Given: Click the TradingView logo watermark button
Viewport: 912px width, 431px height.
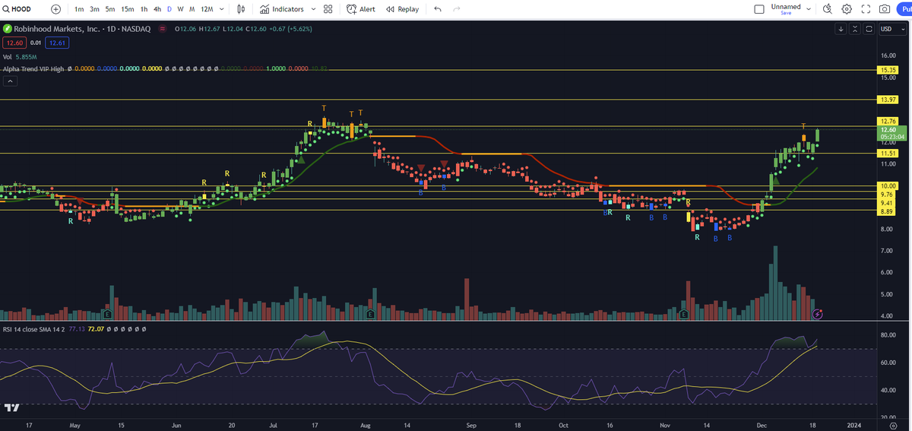Looking at the screenshot, I should click(11, 407).
